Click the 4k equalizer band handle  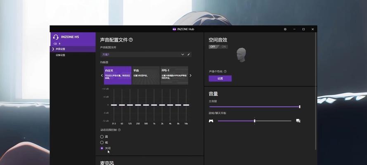[170, 105]
